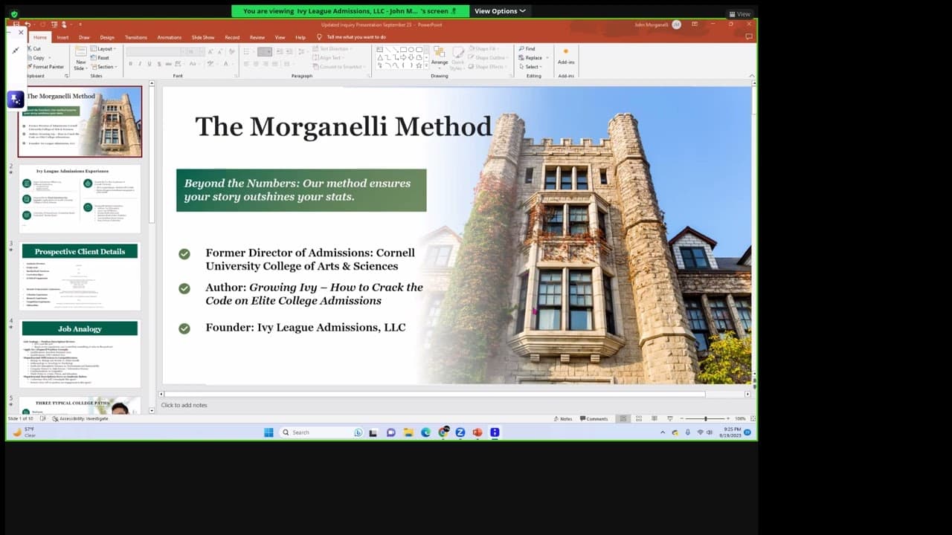Click the slide horizontal scrollbar
This screenshot has height=535, width=952.
click(434, 394)
